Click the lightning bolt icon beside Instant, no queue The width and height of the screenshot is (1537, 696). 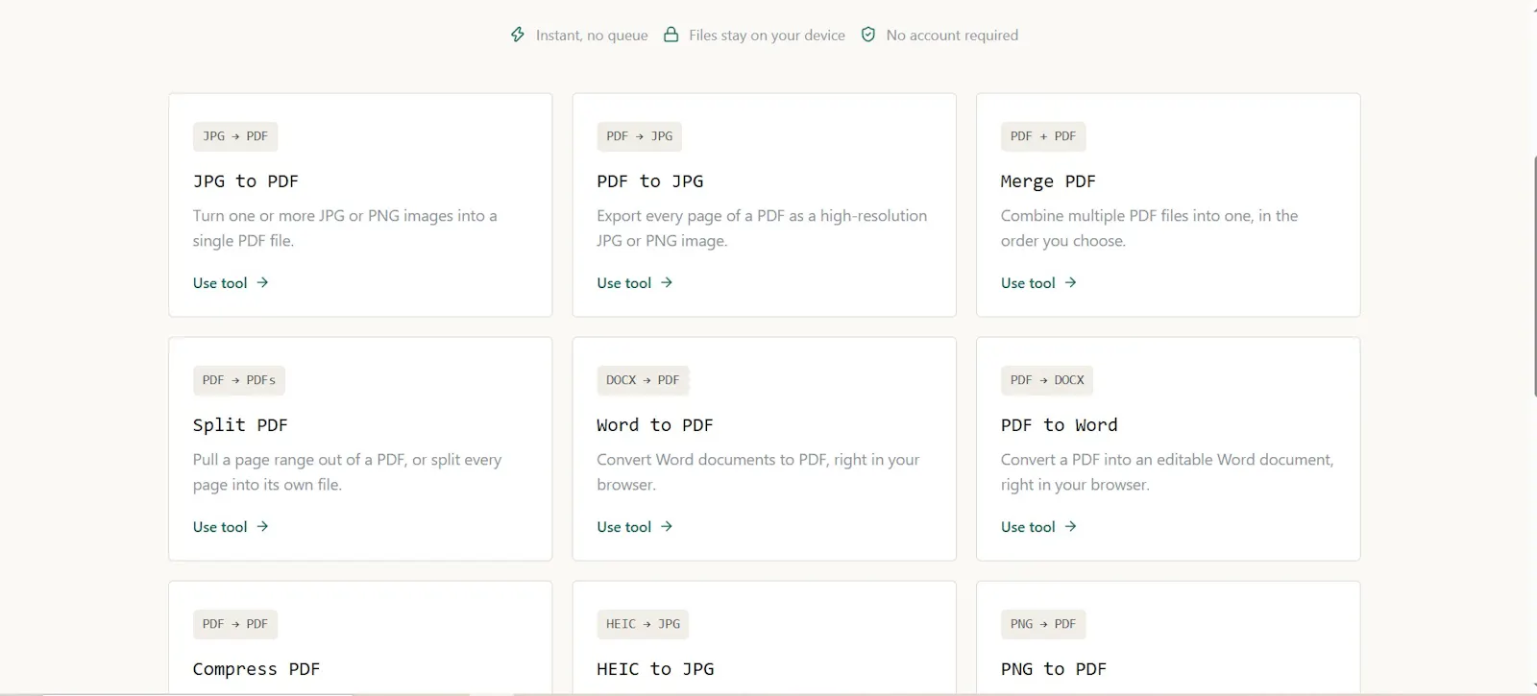click(x=518, y=35)
